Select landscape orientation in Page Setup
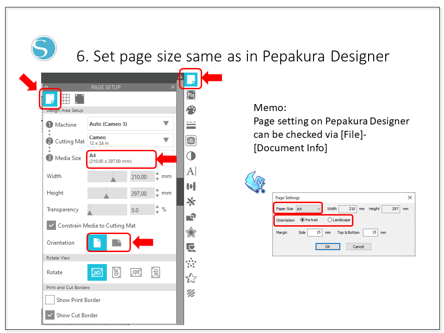 click(117, 243)
